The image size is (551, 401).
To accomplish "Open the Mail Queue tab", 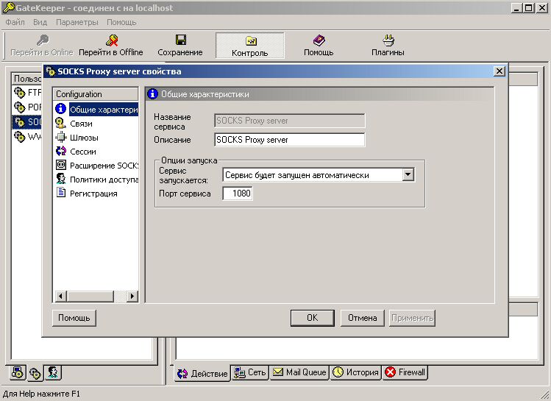I will tap(299, 372).
